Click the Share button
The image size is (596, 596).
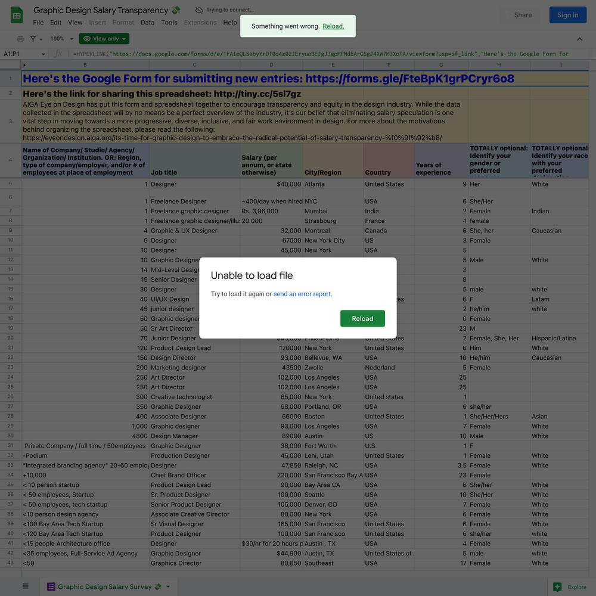tap(523, 15)
